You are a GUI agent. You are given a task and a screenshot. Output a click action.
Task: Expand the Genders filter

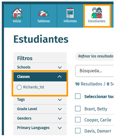40,118
